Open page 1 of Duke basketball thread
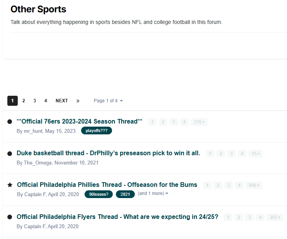This screenshot has width=287, height=239. 210,154
